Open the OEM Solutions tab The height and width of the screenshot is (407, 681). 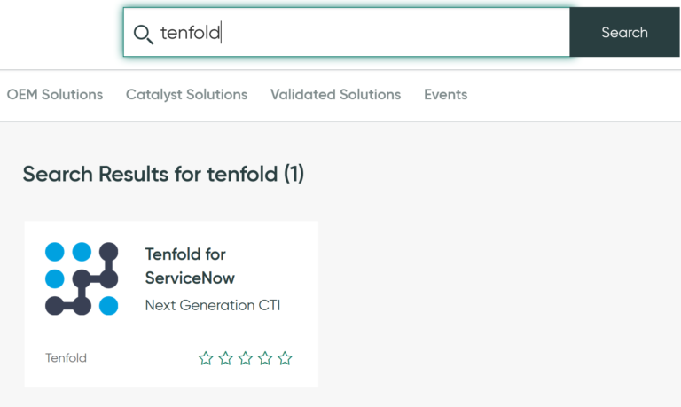click(55, 94)
